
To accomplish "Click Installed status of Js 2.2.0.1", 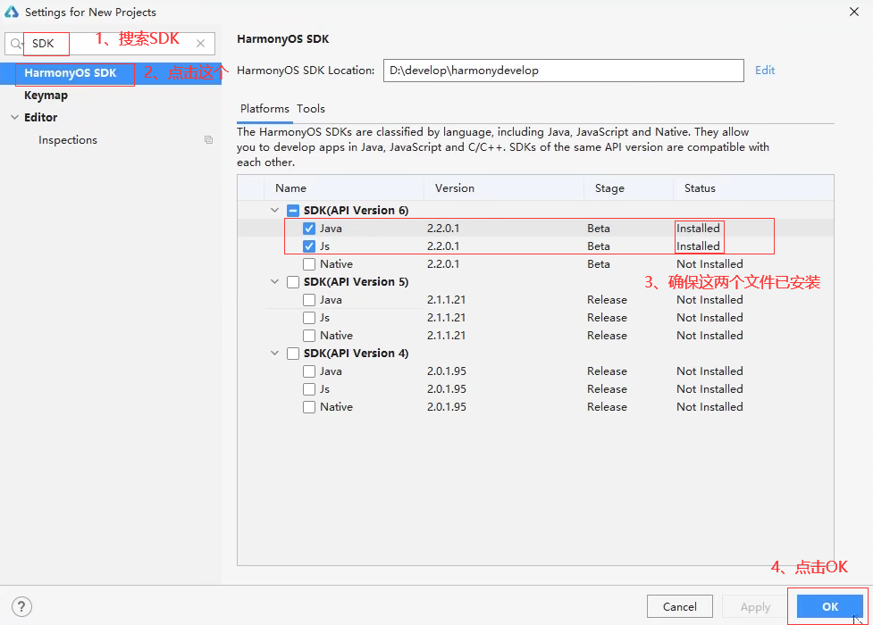I will 698,246.
